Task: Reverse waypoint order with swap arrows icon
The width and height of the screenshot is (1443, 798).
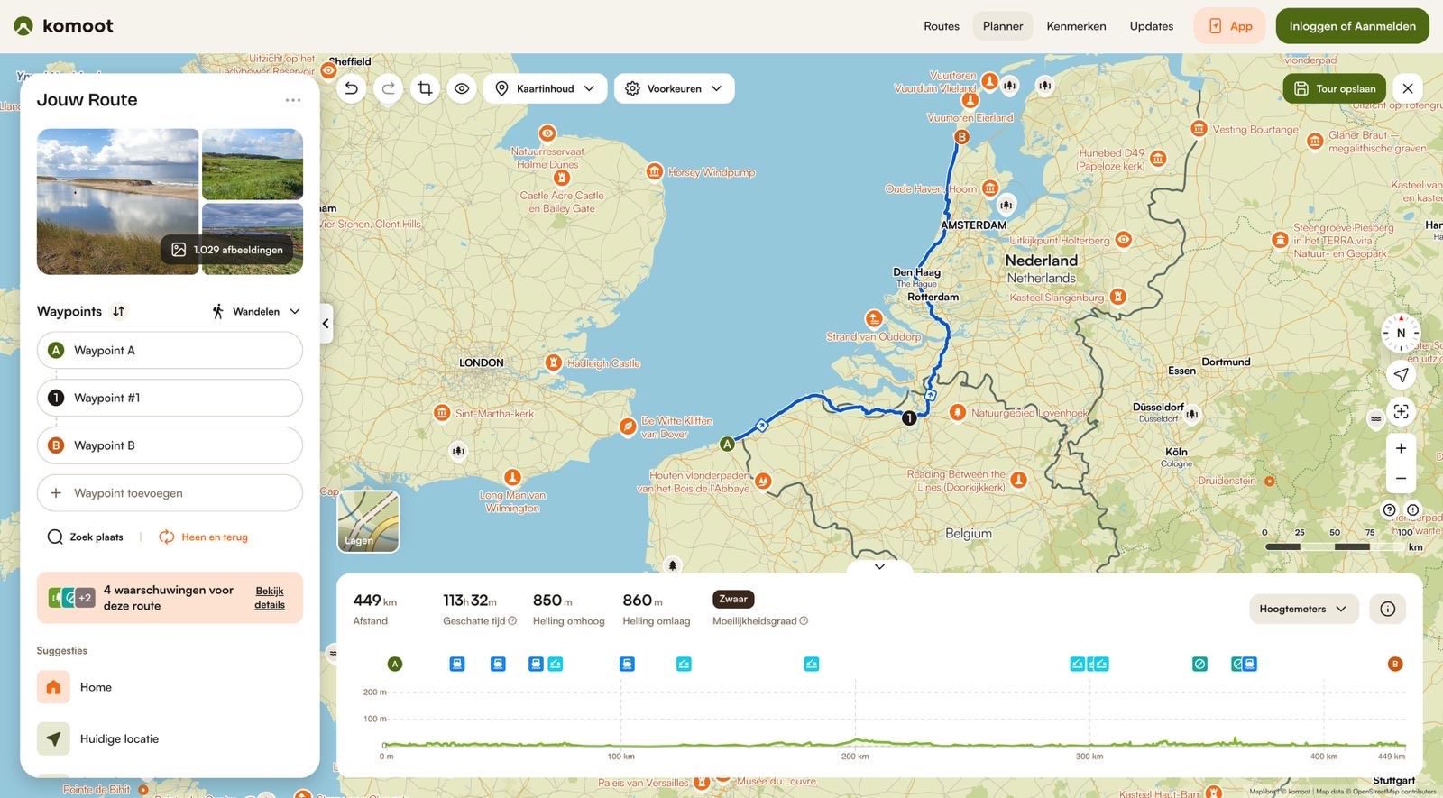Action: 118,311
